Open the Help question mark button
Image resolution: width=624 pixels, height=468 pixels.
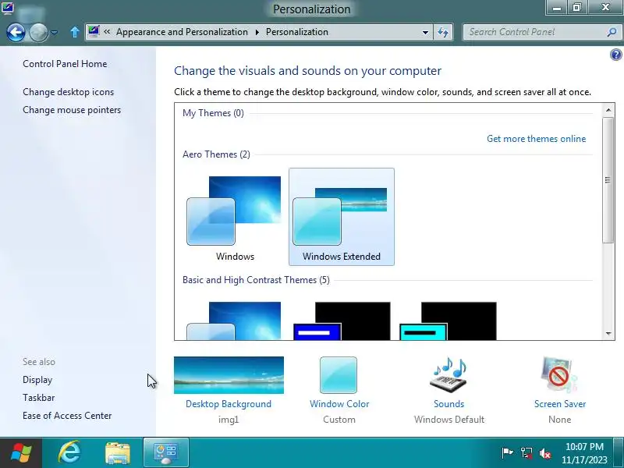click(x=615, y=55)
